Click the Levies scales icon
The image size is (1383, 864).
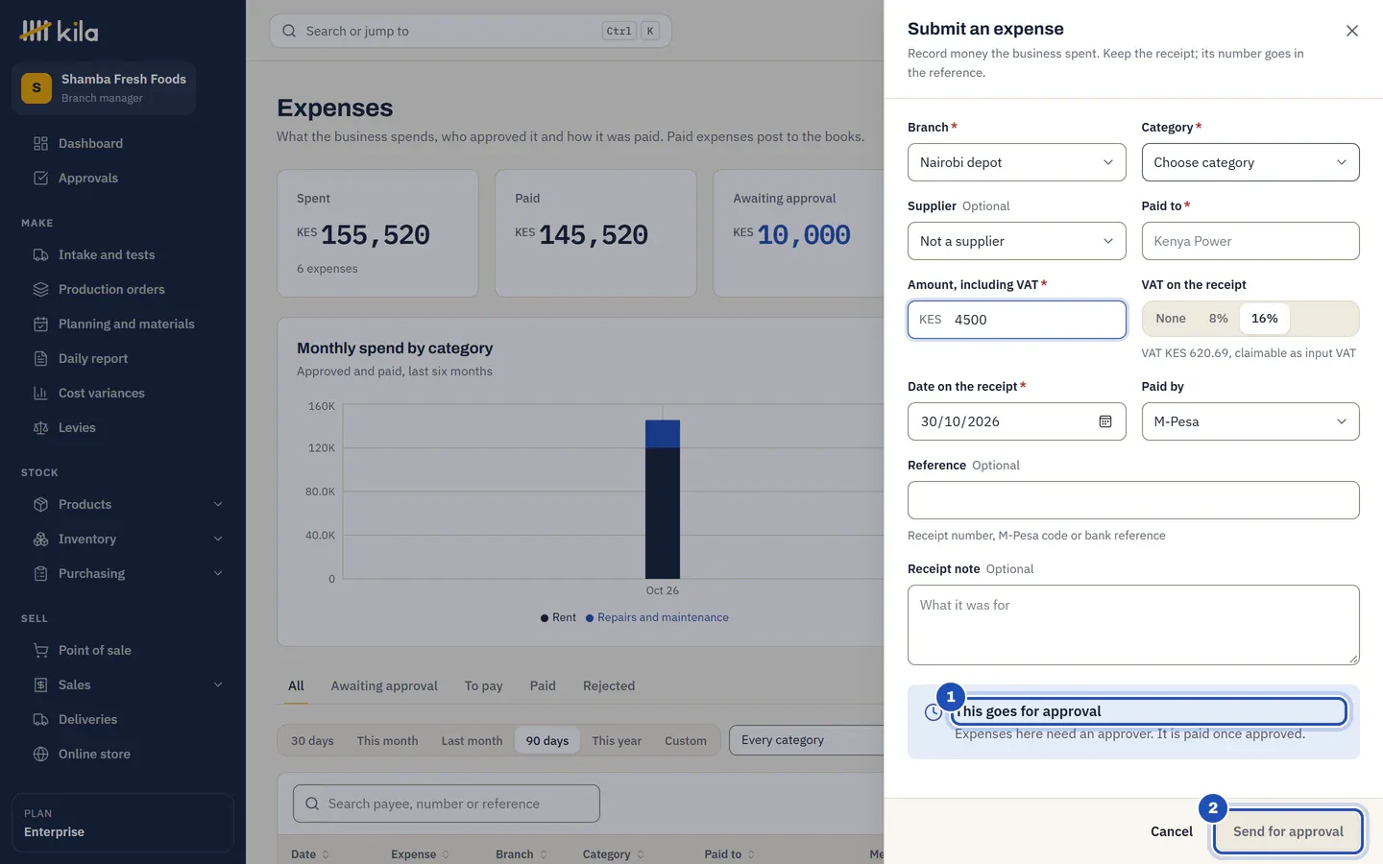tap(40, 427)
